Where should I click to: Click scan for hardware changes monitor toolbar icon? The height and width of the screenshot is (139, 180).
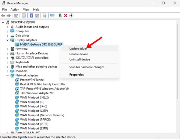[52, 16]
